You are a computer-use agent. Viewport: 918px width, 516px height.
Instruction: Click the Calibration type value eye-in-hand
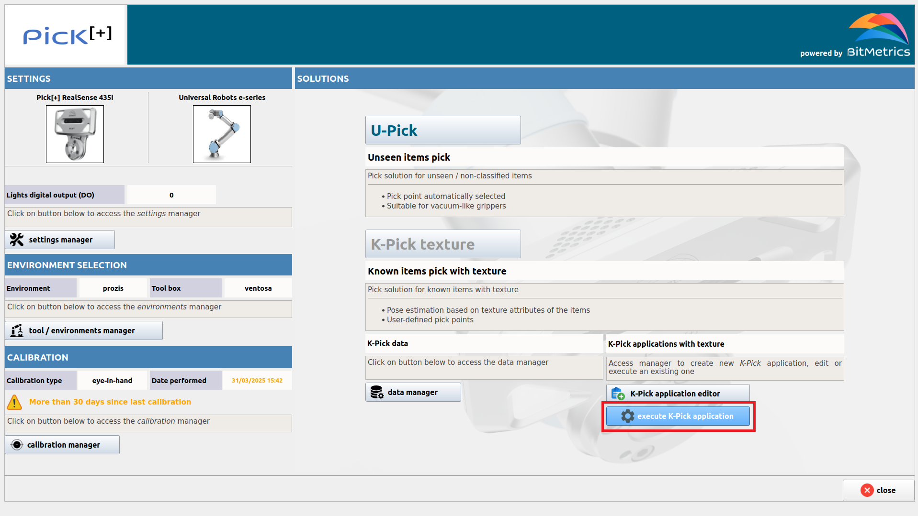coord(112,380)
